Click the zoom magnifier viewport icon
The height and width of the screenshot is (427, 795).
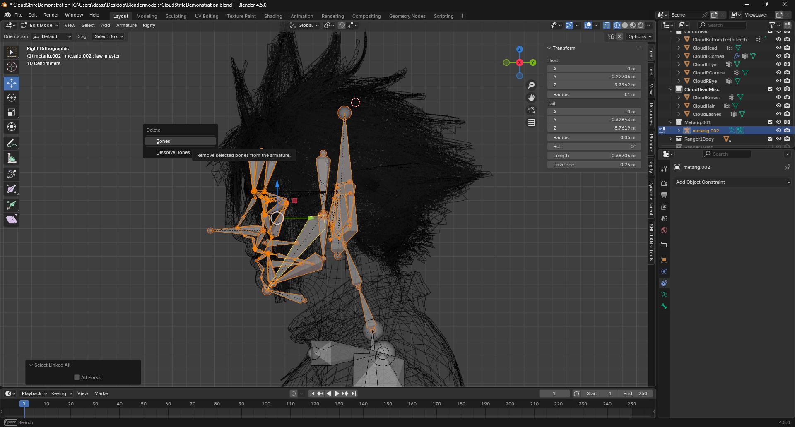tap(531, 85)
